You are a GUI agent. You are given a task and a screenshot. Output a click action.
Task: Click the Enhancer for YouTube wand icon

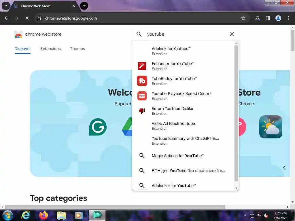click(142, 66)
